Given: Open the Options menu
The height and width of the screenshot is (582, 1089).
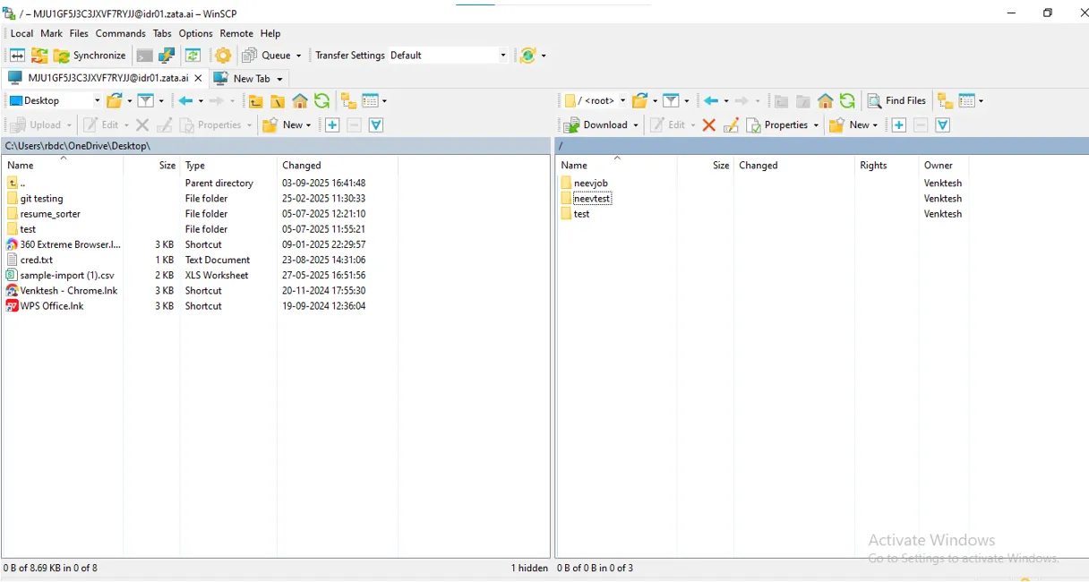Looking at the screenshot, I should click(195, 33).
